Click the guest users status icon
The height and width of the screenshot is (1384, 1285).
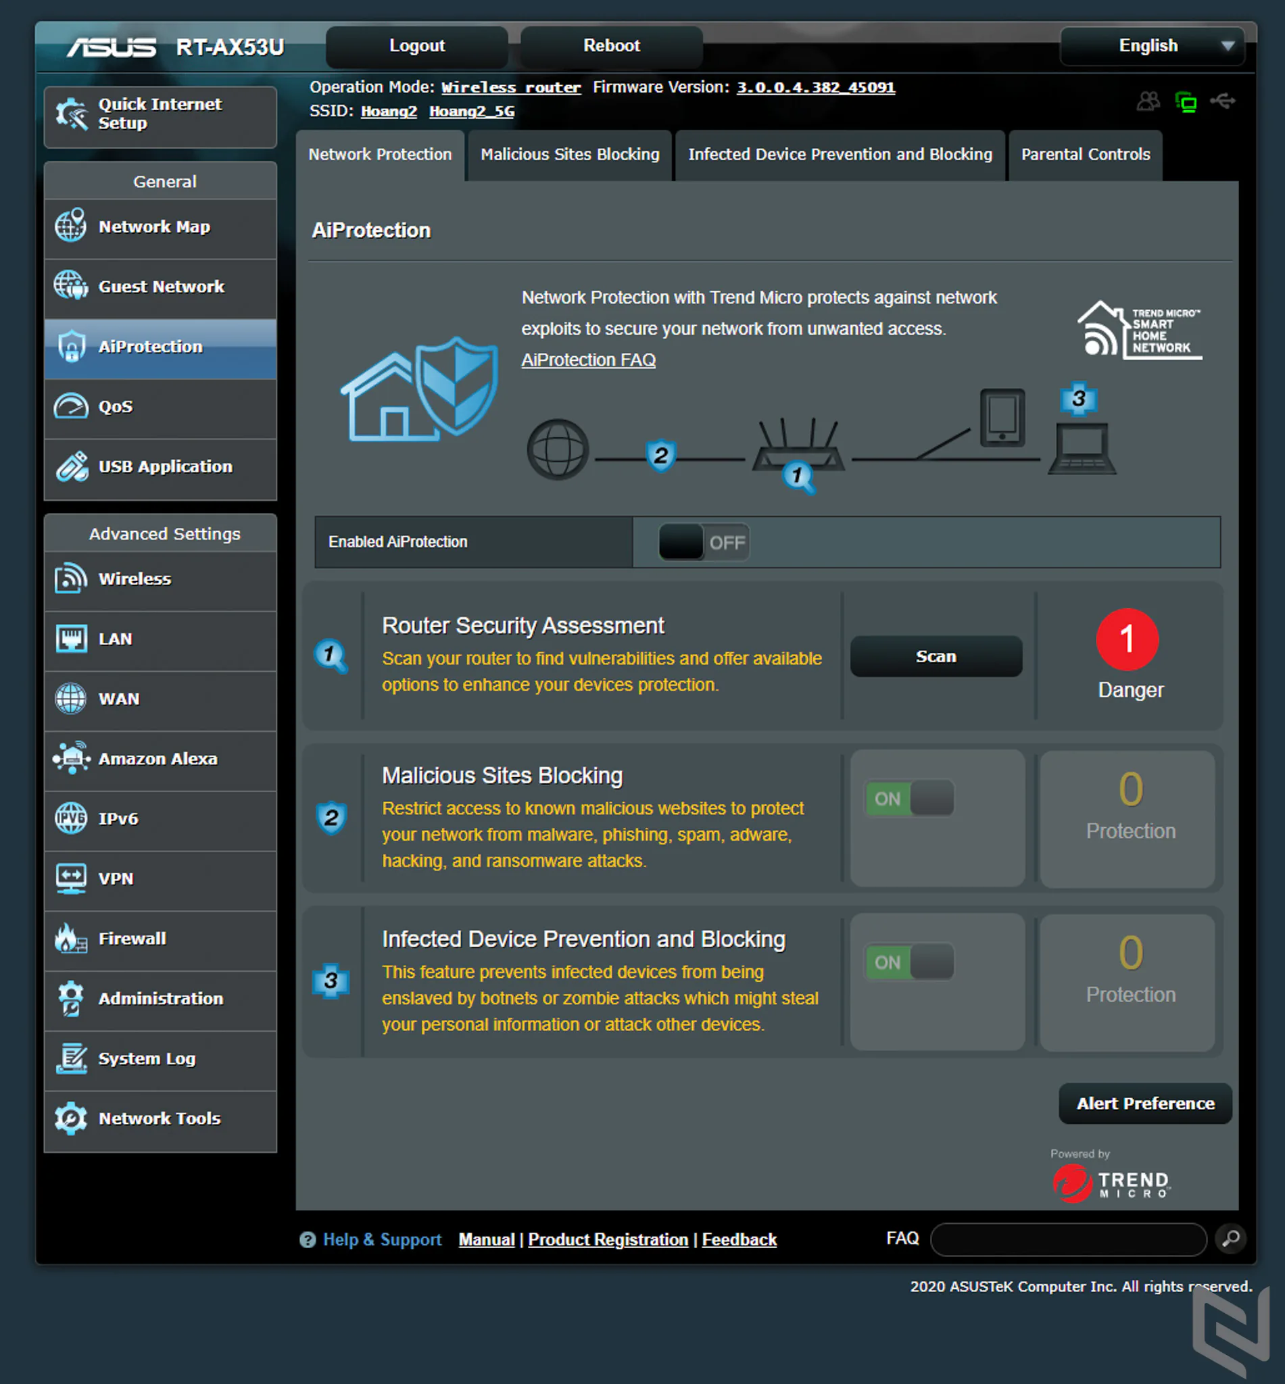[x=1148, y=101]
